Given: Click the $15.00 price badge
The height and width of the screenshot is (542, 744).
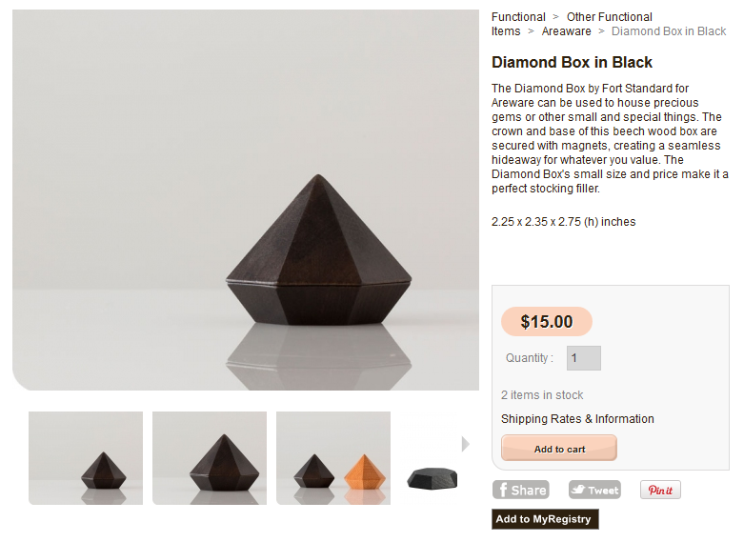Looking at the screenshot, I should click(547, 322).
